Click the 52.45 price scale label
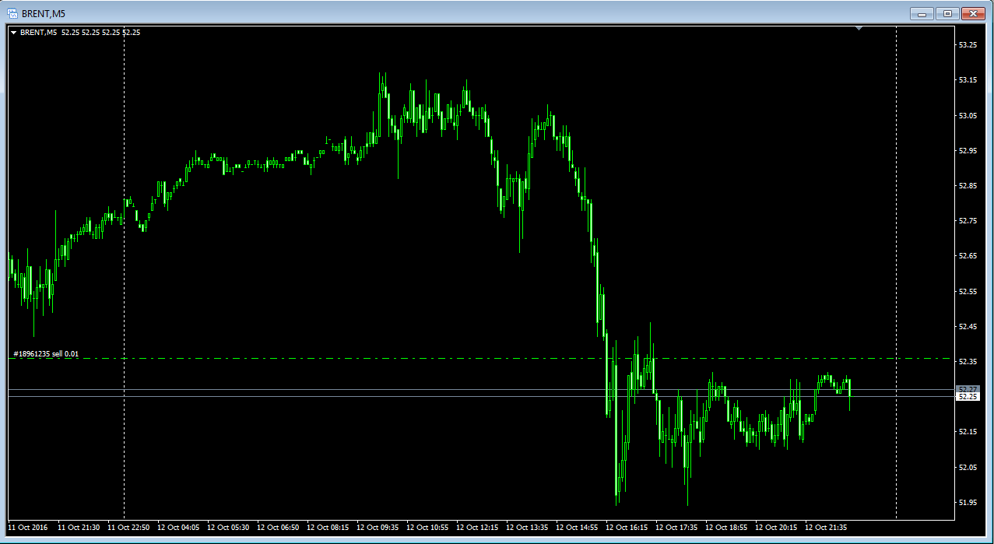The height and width of the screenshot is (544, 994). tap(968, 326)
